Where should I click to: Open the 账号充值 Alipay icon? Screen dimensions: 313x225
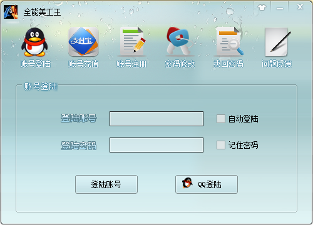click(83, 42)
